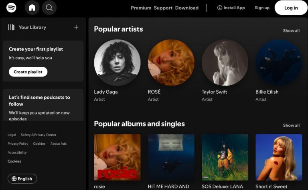This screenshot has width=308, height=190.
Task: Show all Popular artists
Action: point(291,30)
